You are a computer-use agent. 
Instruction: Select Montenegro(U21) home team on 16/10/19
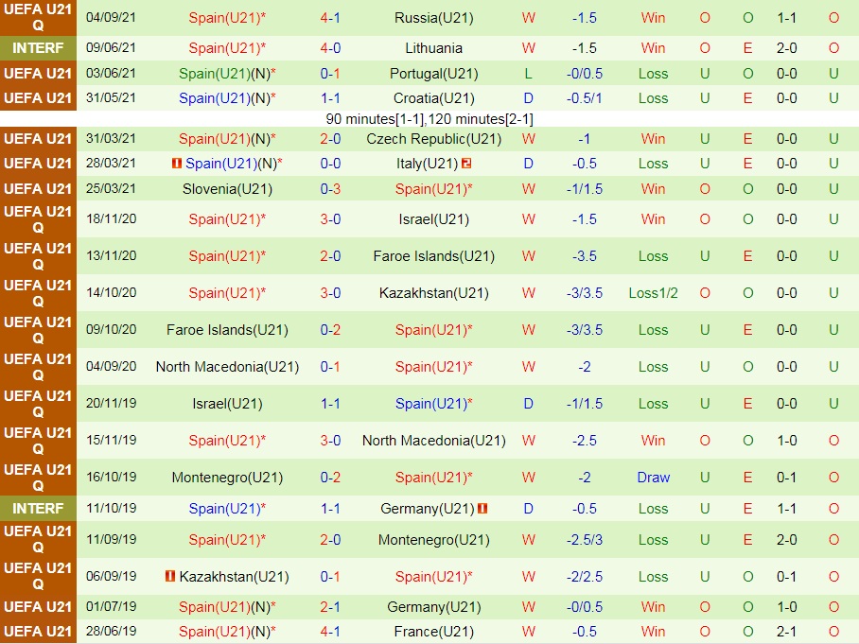227,478
